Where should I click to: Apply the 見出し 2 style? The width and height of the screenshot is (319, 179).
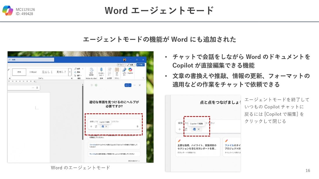pyautogui.click(x=61, y=72)
